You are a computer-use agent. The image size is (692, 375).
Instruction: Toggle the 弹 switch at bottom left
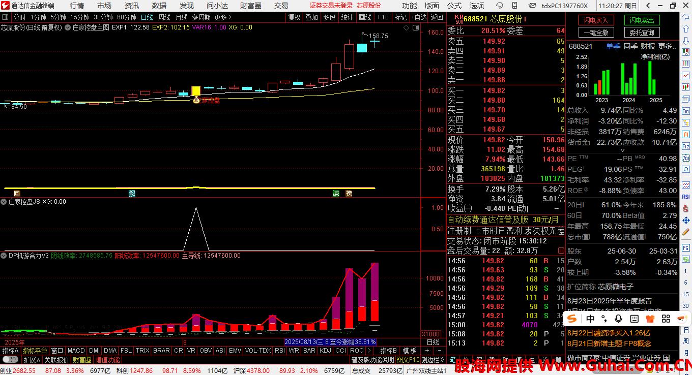(x=11, y=359)
